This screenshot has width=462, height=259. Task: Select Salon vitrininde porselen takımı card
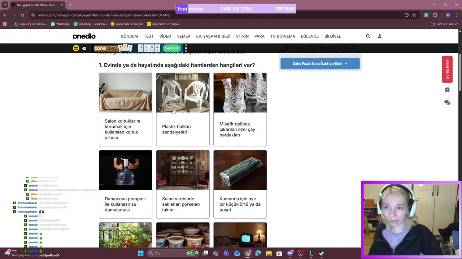click(x=183, y=184)
